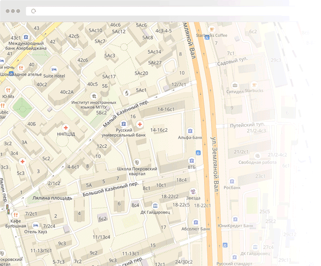321x266 pixels.
Task: Select the Путейский туп. street label
Action: point(248,125)
